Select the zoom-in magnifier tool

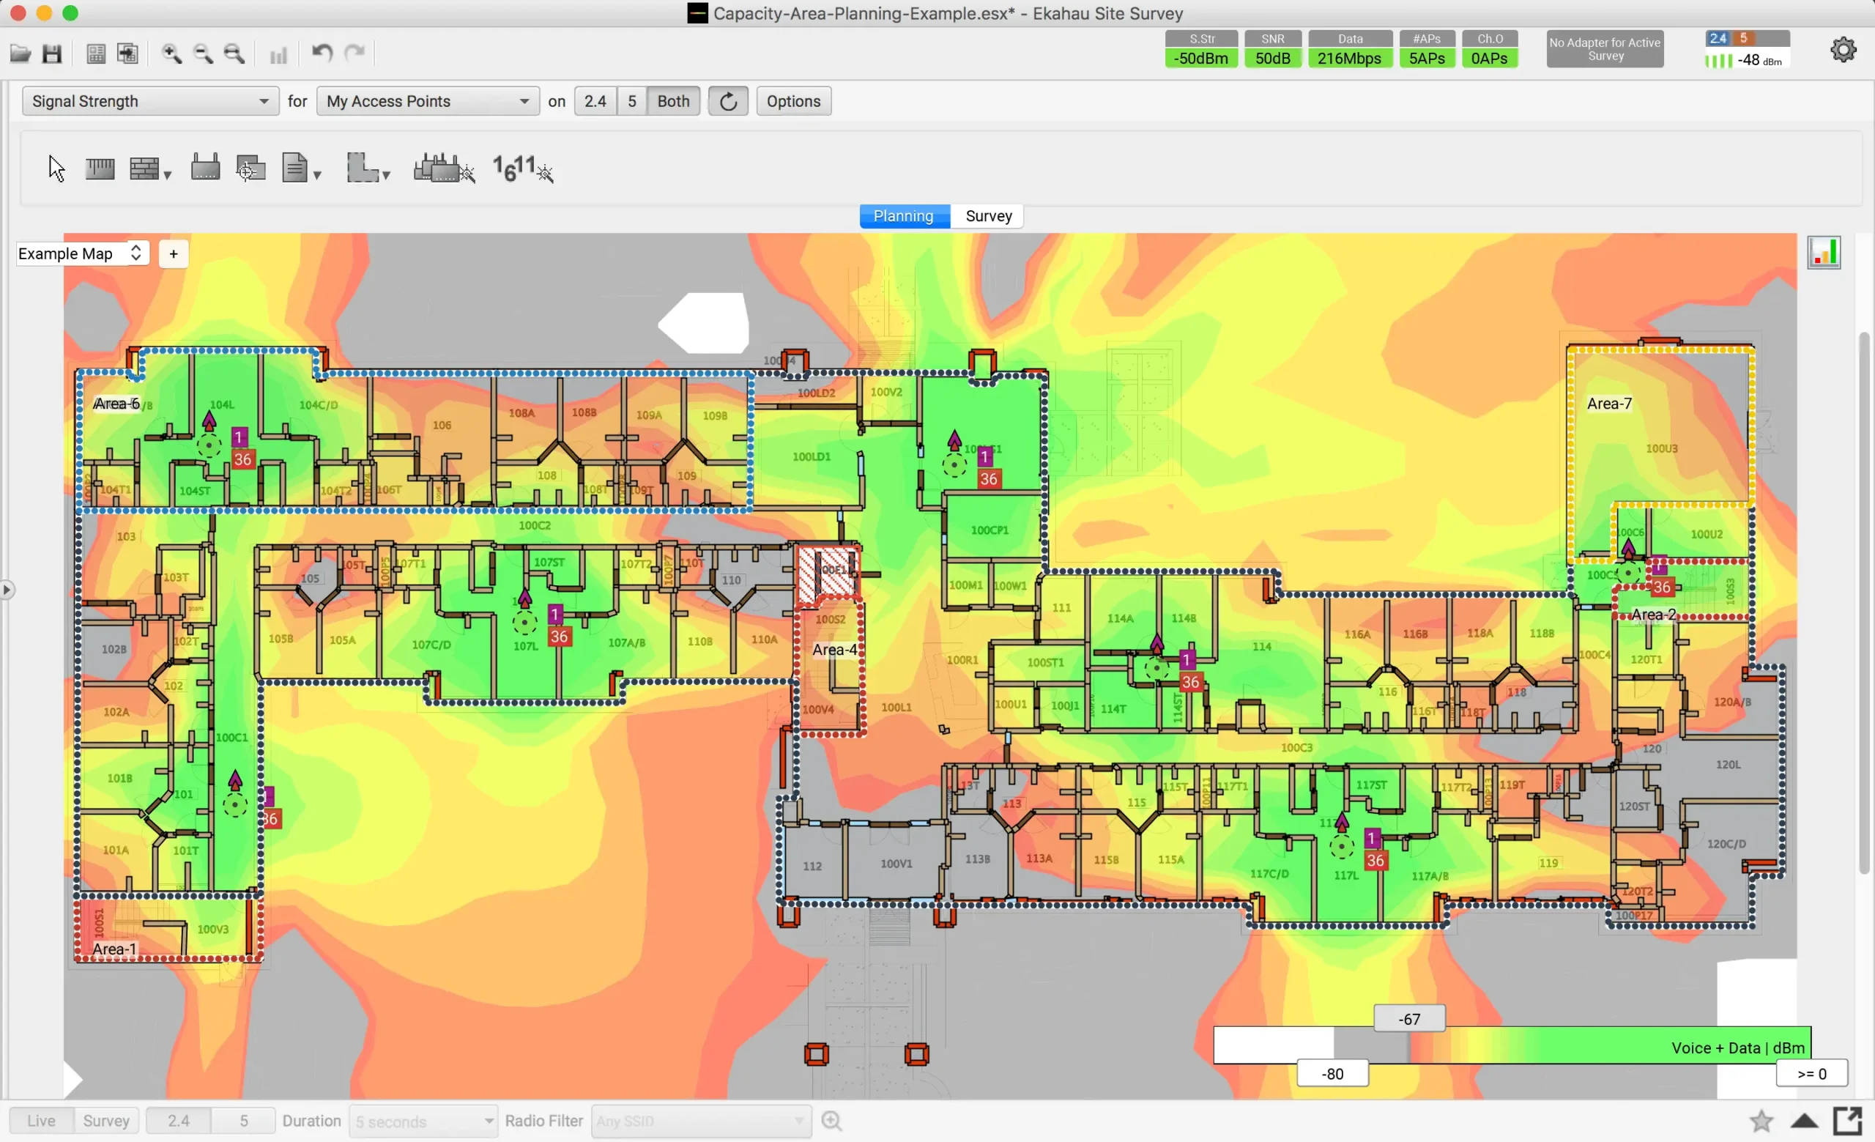tap(171, 52)
